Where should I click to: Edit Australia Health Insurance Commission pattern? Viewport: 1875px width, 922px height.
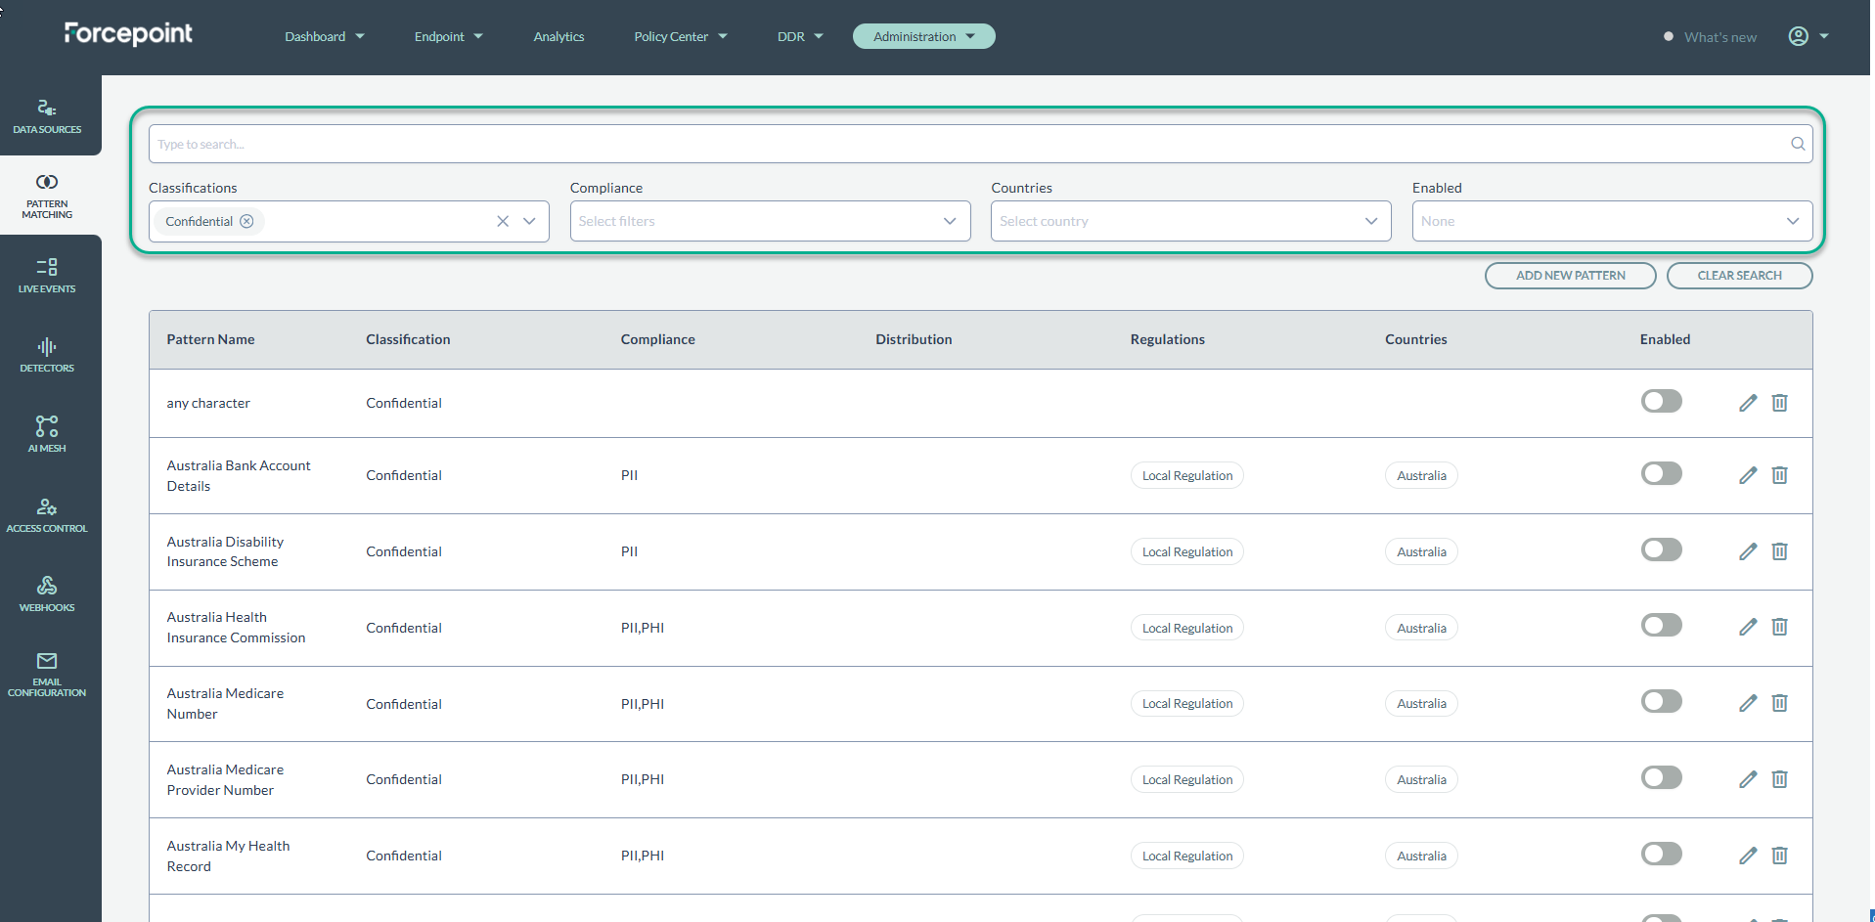click(1748, 627)
